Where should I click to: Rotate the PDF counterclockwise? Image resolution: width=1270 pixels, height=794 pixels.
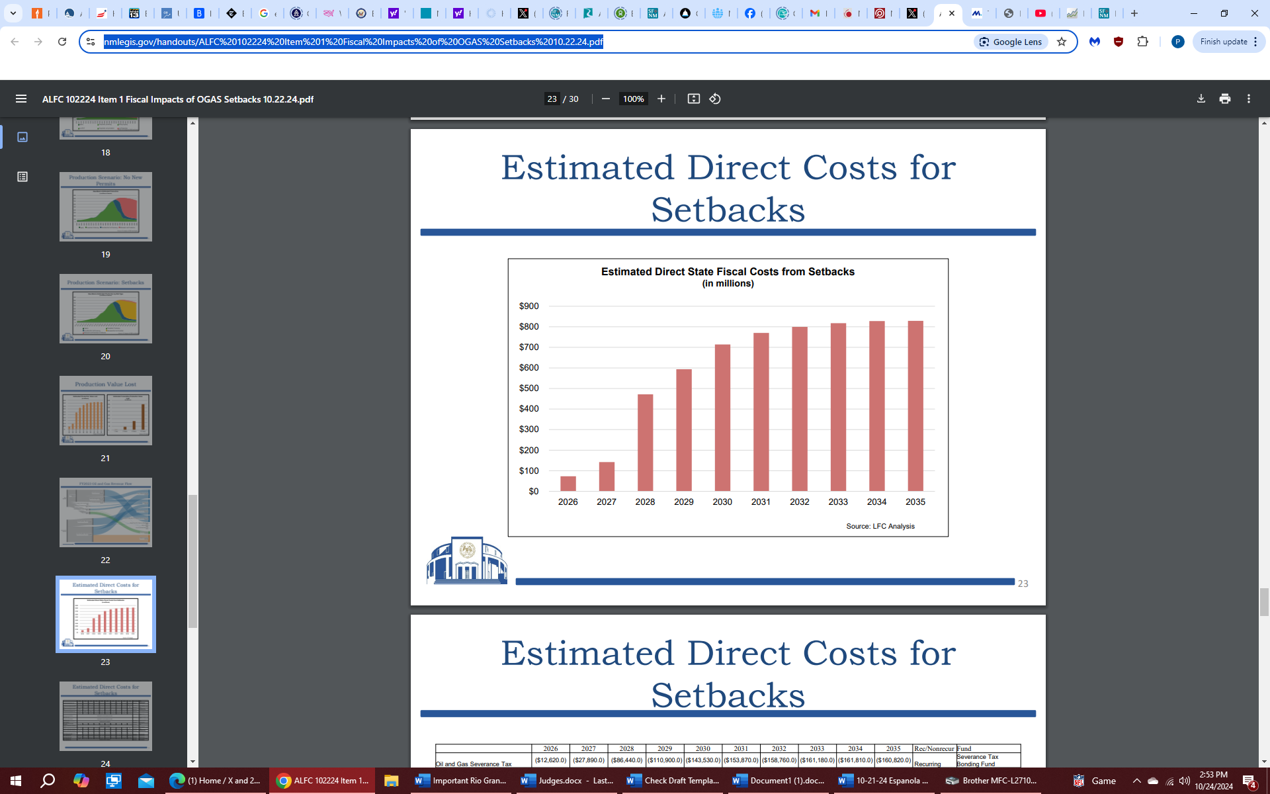tap(715, 99)
